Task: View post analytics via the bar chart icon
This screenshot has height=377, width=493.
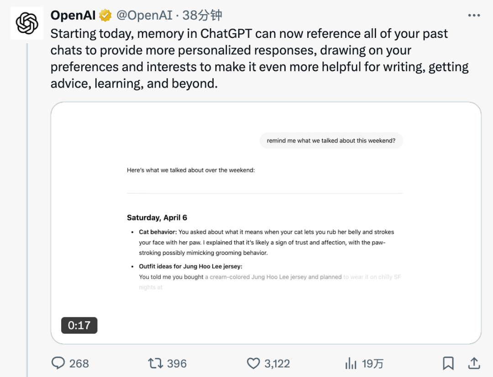Action: coord(350,363)
